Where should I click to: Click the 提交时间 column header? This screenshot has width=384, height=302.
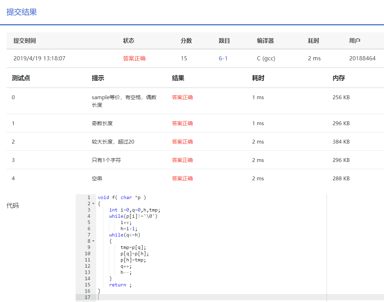pos(25,41)
